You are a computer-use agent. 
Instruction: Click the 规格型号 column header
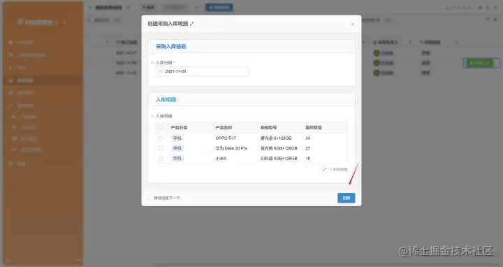coord(268,128)
